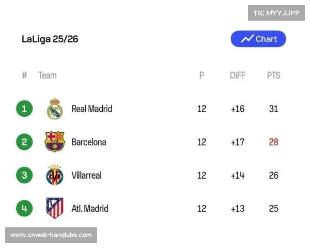Sort table by PTS column header
Viewport: 310px width, 248px height.
pyautogui.click(x=273, y=75)
